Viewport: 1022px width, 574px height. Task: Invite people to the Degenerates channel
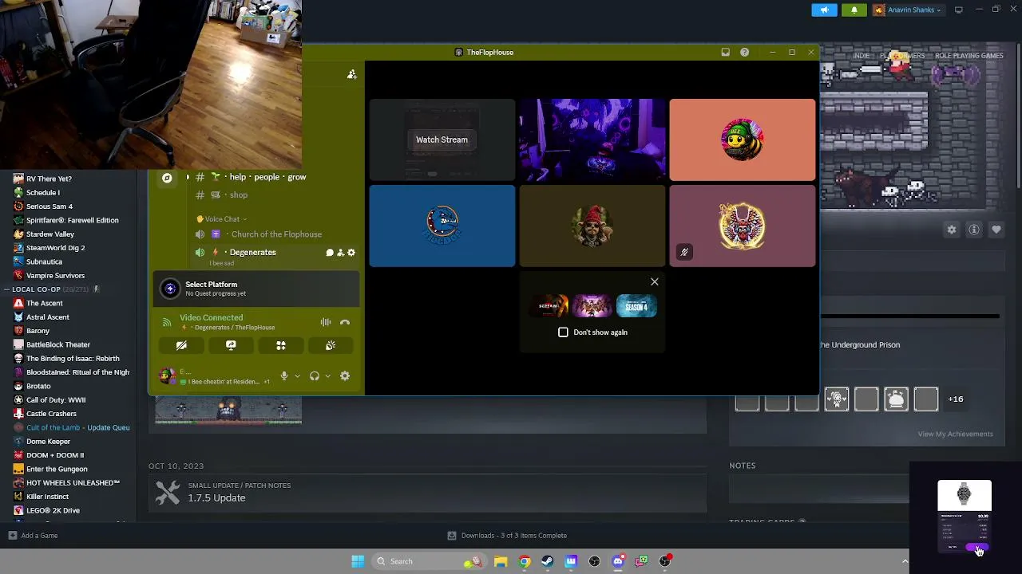coord(340,253)
